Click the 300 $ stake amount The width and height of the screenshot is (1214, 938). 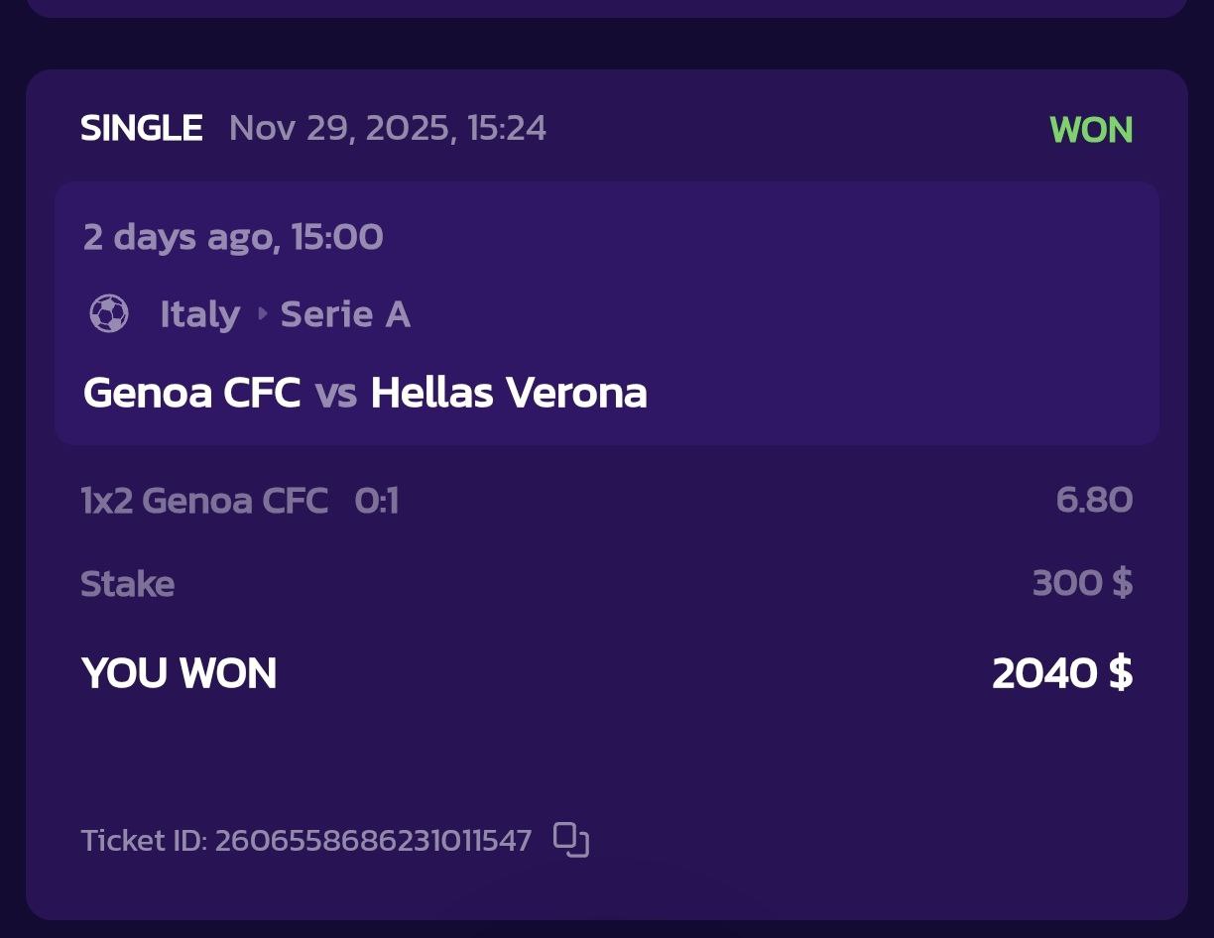1082,583
